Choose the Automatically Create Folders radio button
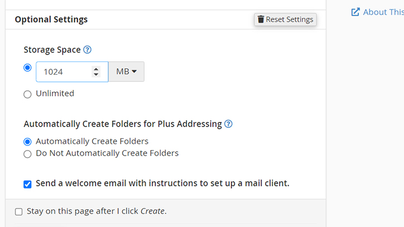404x227 pixels. [x=27, y=142]
